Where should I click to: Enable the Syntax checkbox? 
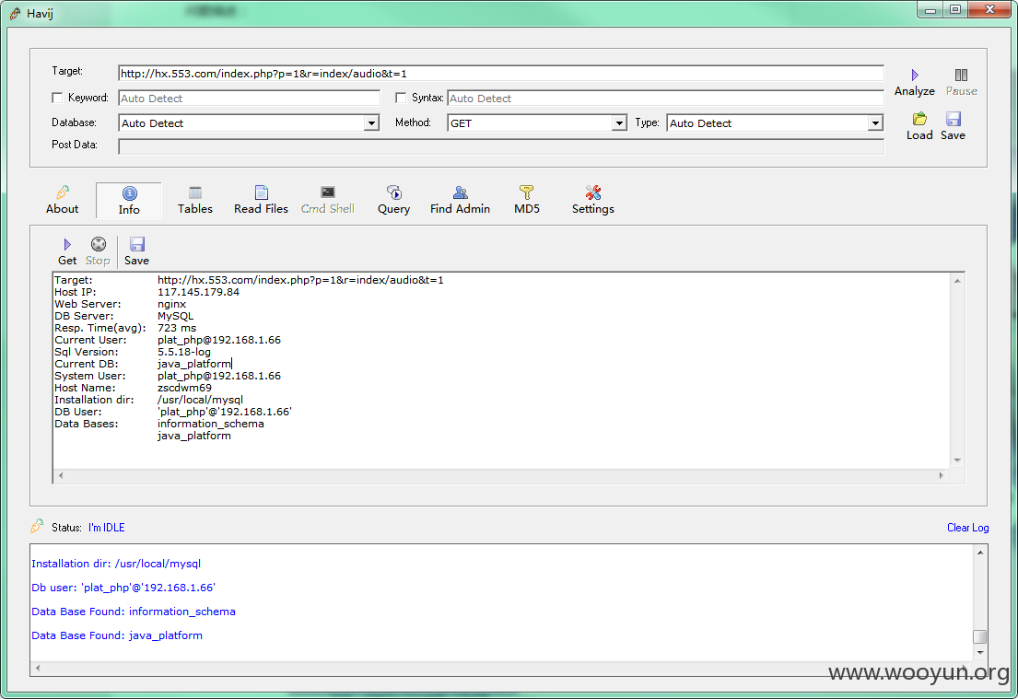coord(401,98)
